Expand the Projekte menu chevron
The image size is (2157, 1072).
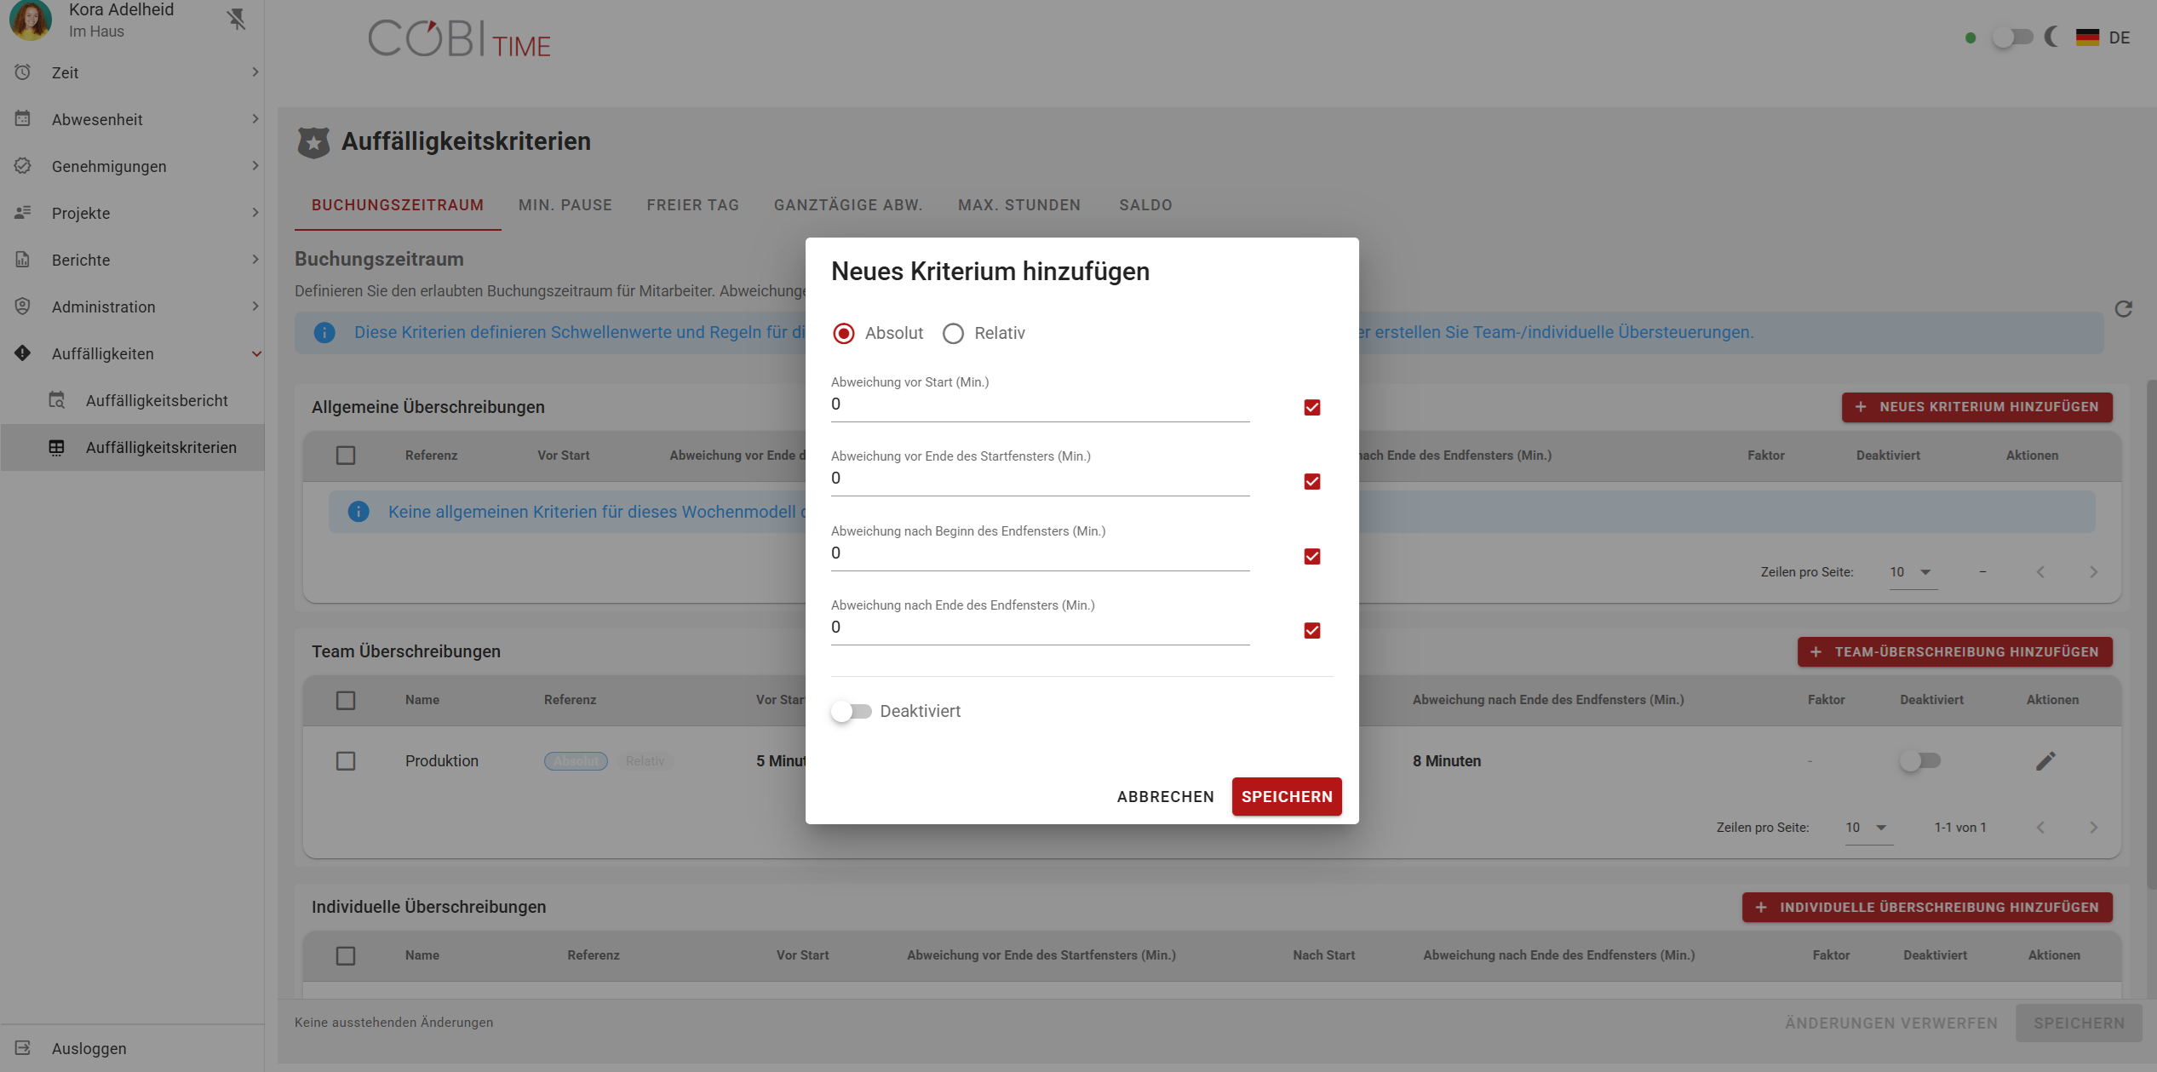[255, 213]
